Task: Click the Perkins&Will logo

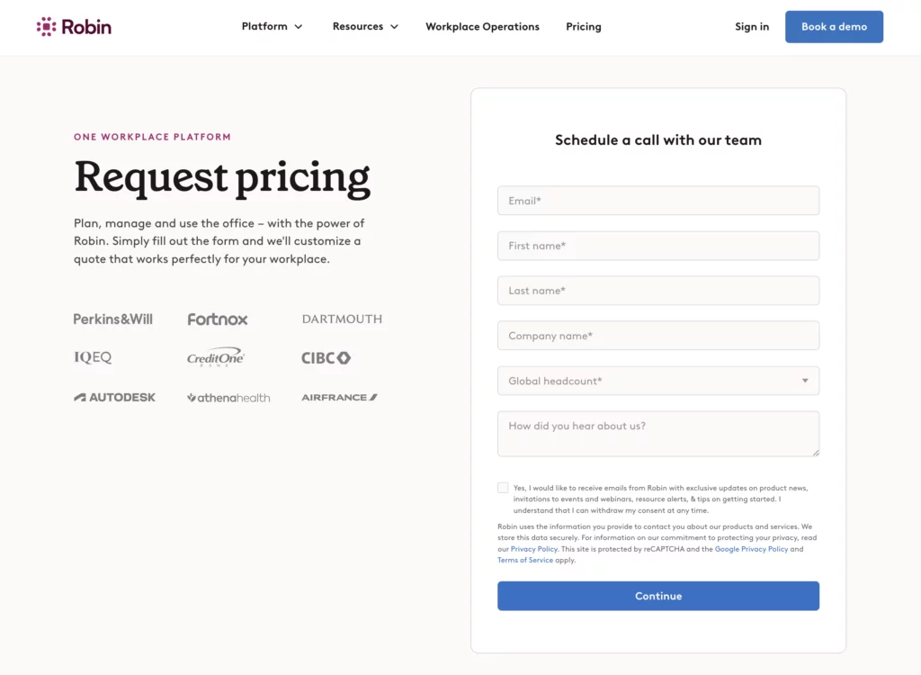Action: [x=112, y=319]
